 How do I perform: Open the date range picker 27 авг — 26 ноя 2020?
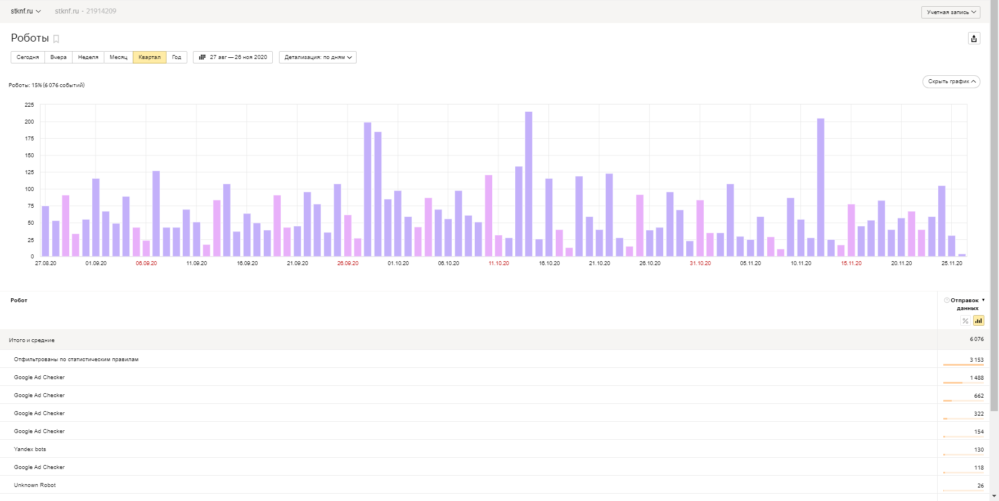233,57
